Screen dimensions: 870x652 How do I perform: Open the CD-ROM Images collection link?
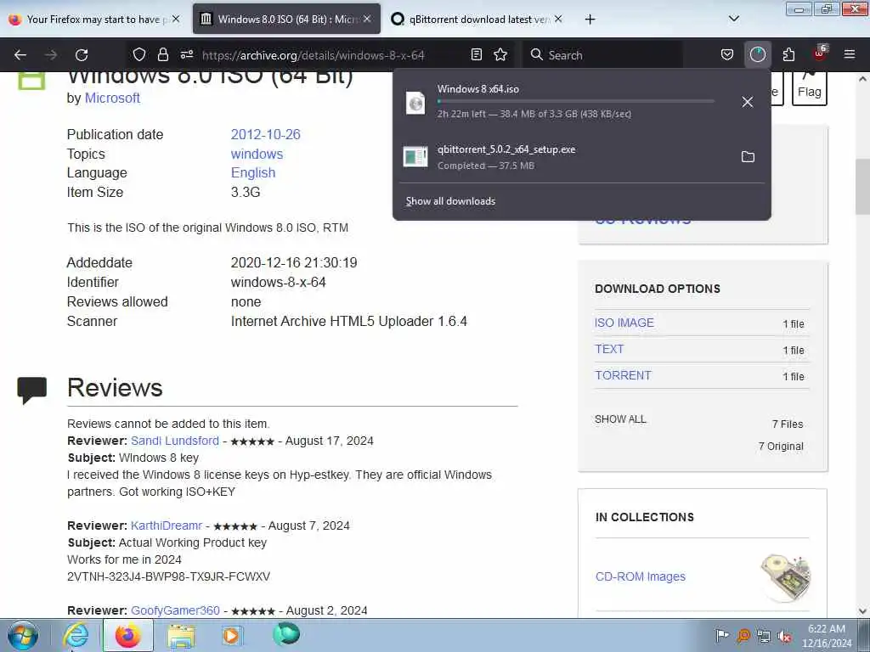click(641, 576)
